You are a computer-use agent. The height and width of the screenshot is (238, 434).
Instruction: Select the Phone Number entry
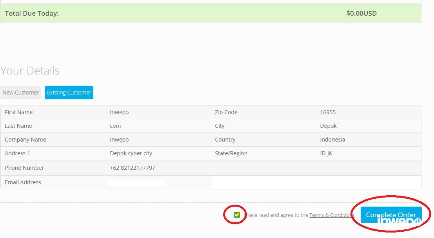(x=132, y=167)
